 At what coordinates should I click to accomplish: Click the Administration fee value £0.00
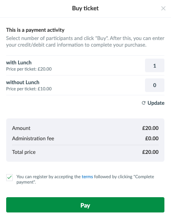tap(152, 138)
